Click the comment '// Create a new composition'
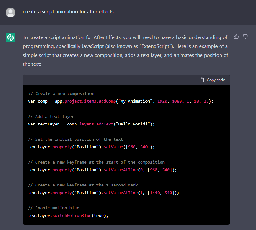The image size is (256, 230). click(61, 94)
